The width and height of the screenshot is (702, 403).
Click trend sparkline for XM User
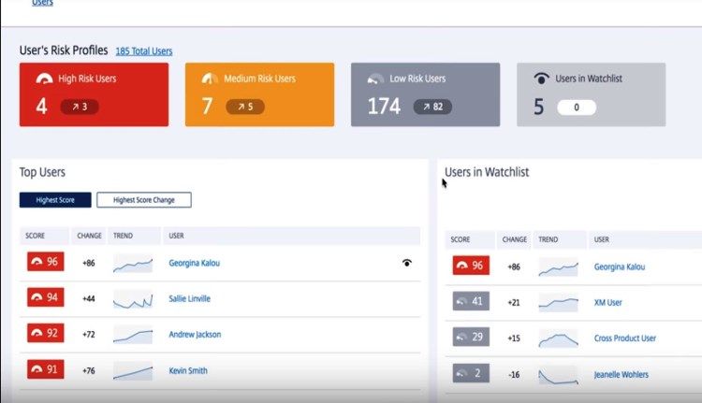point(558,303)
